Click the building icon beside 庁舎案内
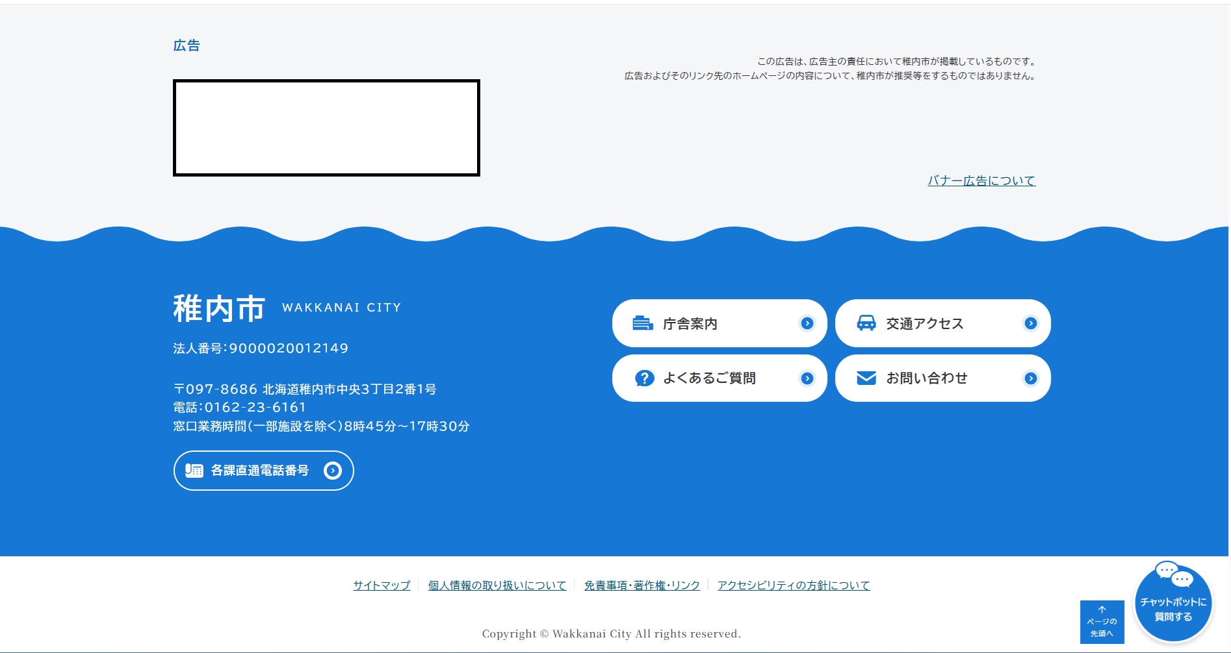 click(642, 323)
